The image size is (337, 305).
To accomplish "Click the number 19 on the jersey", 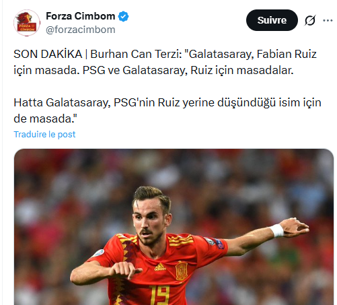I will point(159,296).
